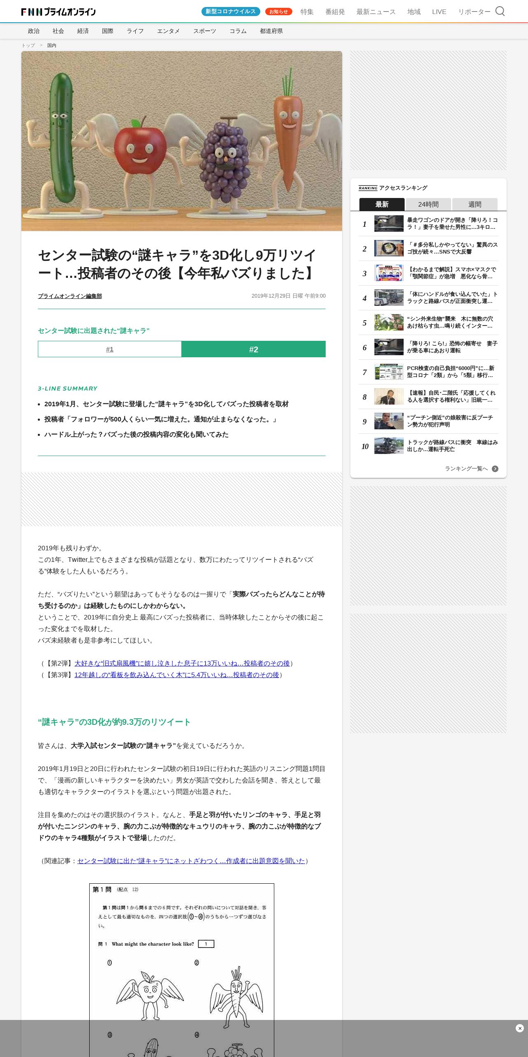The width and height of the screenshot is (528, 1057).
Task: Open ranking 7 PCR検査の自己負担 article
Action: click(x=452, y=372)
